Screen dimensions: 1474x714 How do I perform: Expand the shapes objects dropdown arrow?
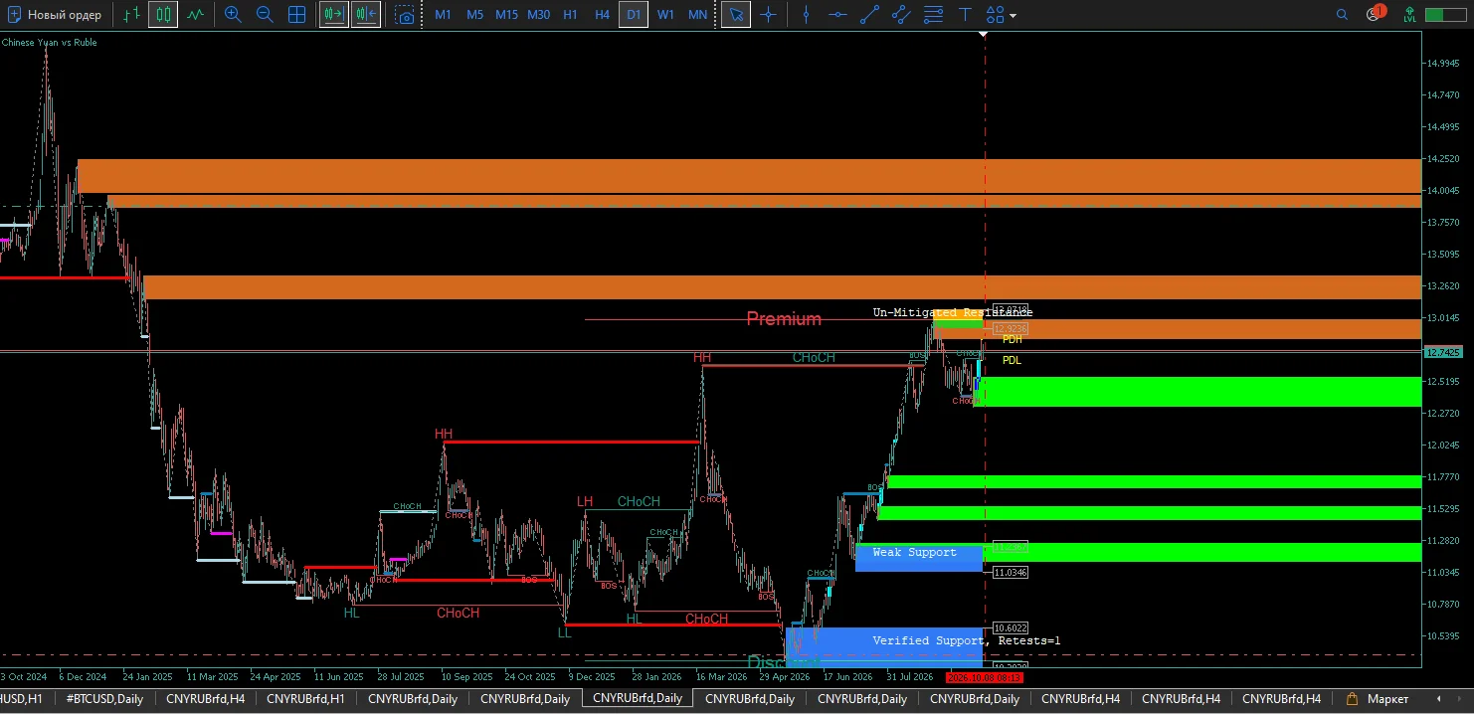click(1013, 16)
